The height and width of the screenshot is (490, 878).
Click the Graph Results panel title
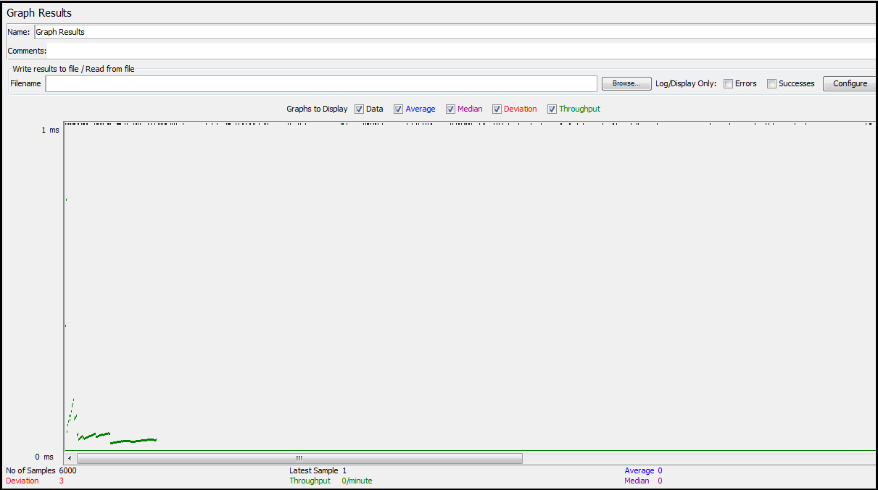(39, 13)
